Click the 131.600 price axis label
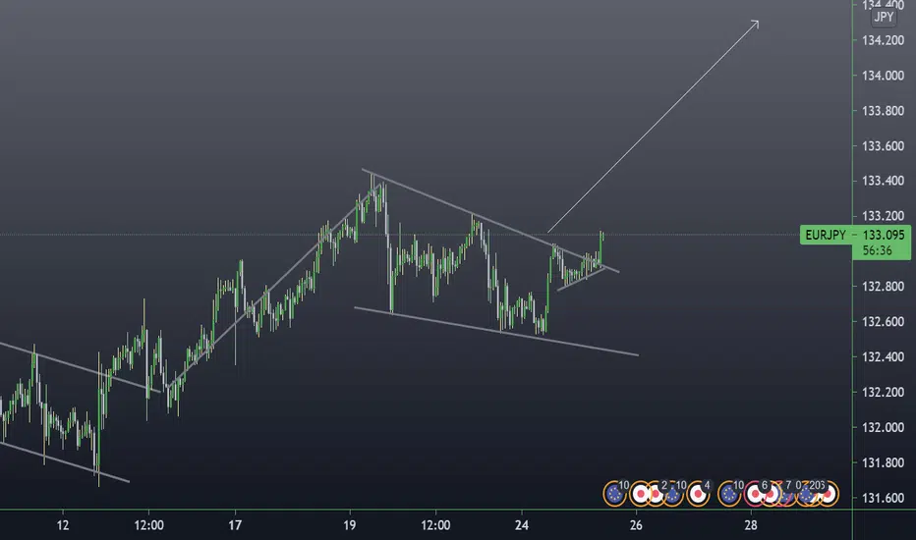 click(x=884, y=498)
